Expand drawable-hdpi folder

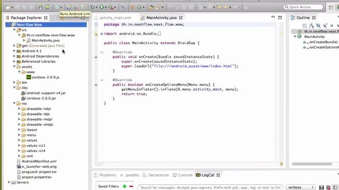point(19,109)
